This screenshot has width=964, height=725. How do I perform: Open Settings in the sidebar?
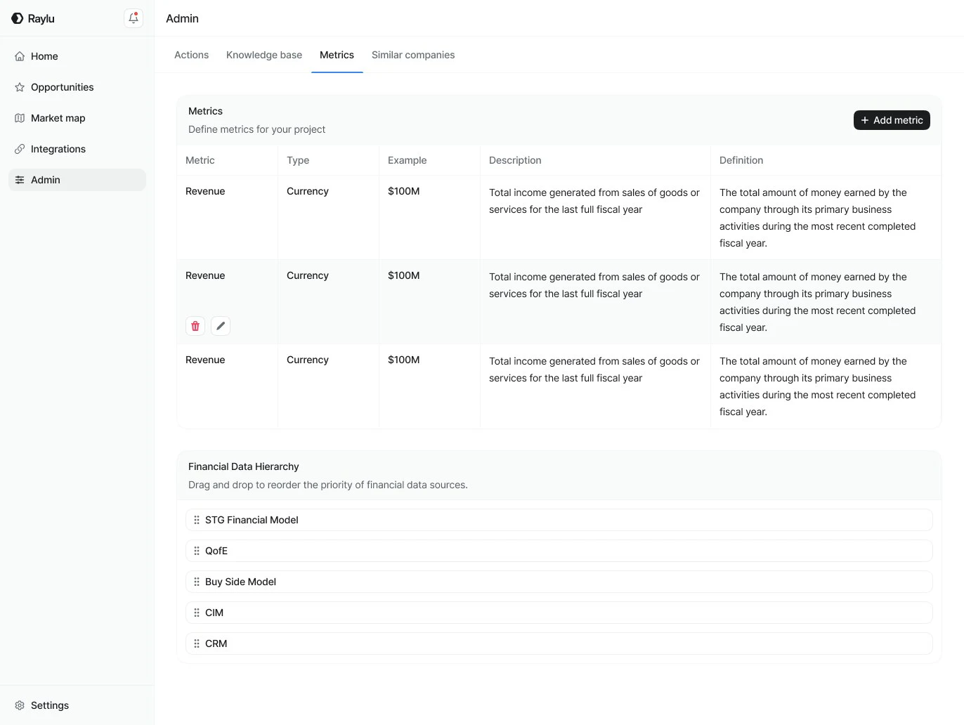click(x=77, y=705)
